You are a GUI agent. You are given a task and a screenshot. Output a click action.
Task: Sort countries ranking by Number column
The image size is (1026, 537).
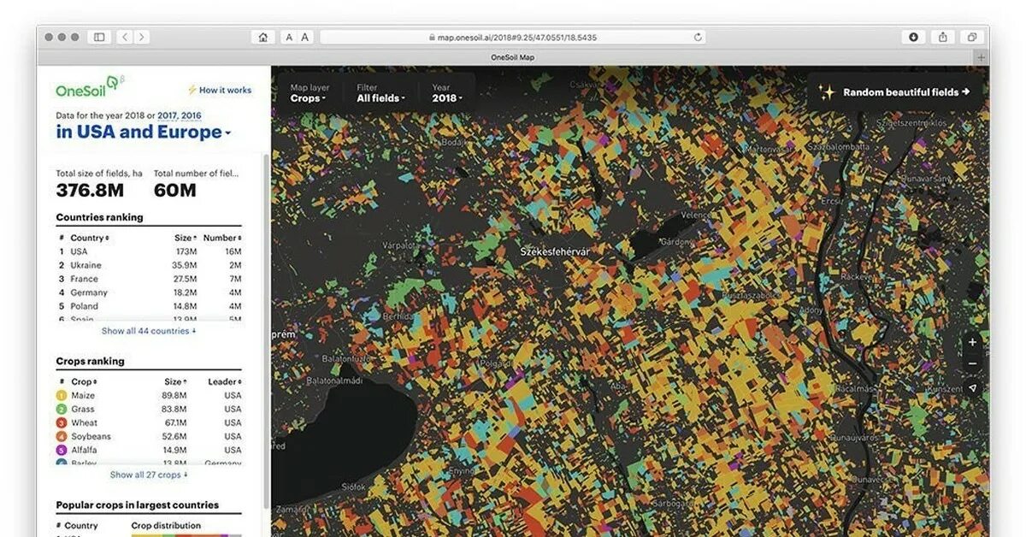point(222,238)
